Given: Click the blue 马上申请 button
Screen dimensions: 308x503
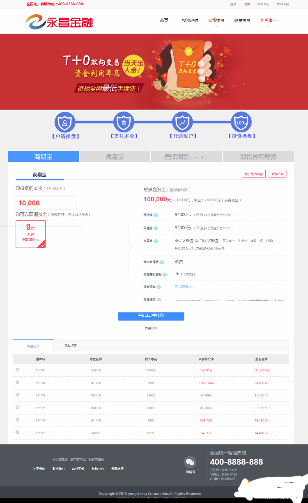Looking at the screenshot, I should (x=151, y=316).
